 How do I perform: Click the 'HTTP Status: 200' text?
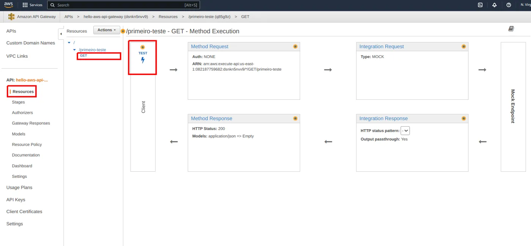click(209, 129)
